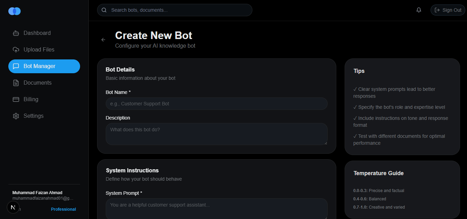Click the back arrow beside Create New Bot
This screenshot has height=219, width=467.
[103, 39]
